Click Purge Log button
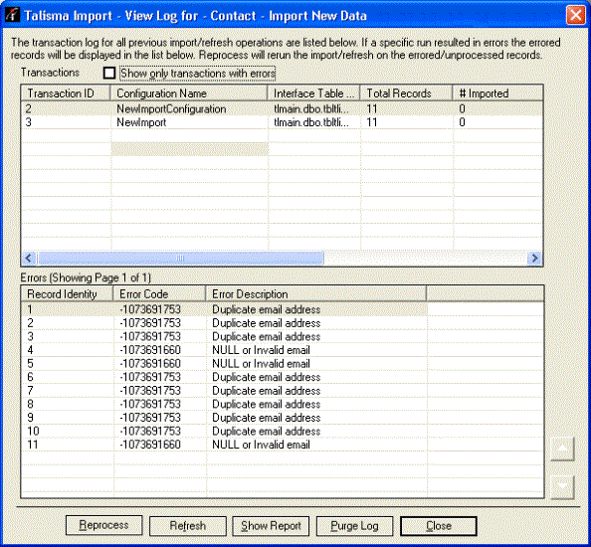The image size is (591, 547). [x=354, y=525]
